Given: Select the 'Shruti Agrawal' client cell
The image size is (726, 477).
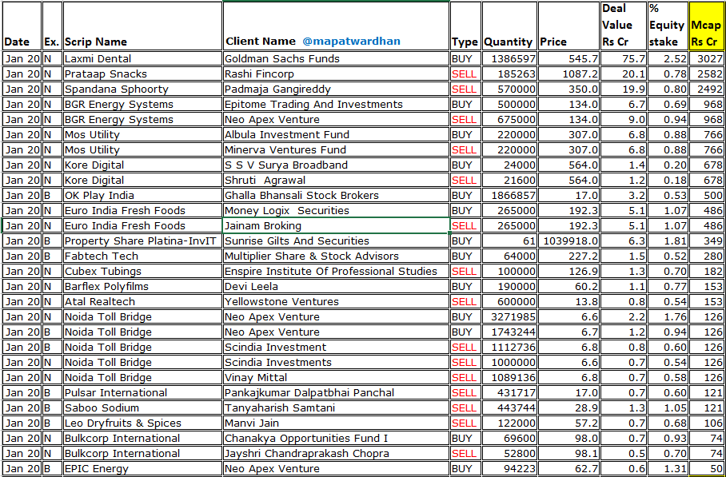Looking at the screenshot, I should tap(336, 181).
